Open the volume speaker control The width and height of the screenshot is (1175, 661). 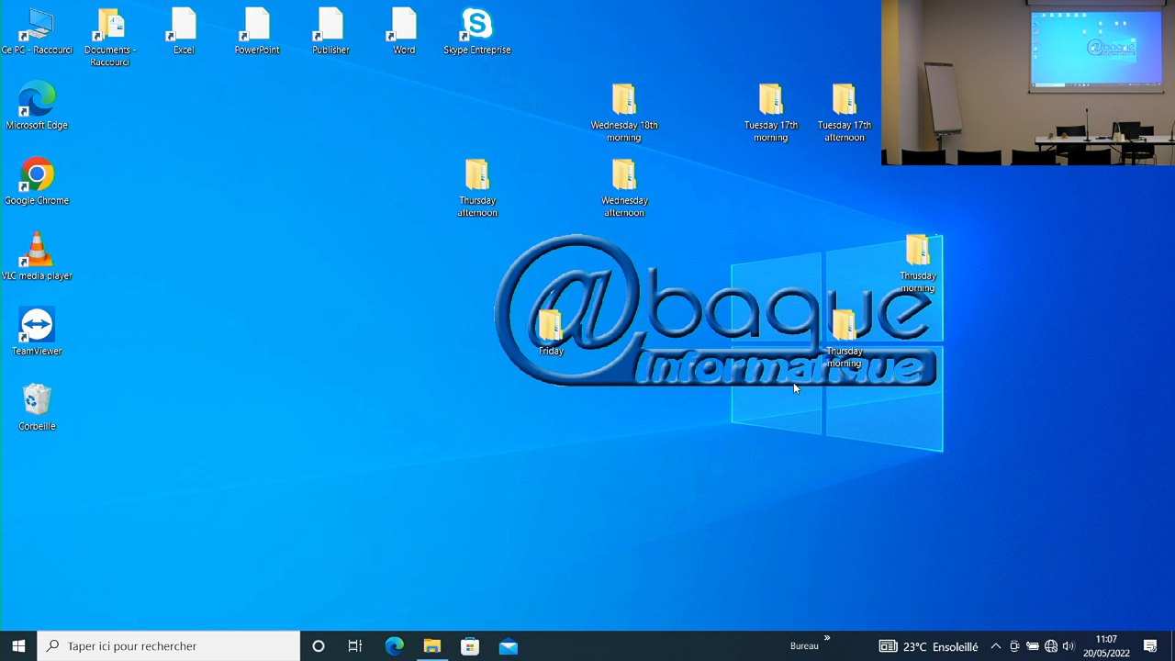pyautogui.click(x=1069, y=646)
